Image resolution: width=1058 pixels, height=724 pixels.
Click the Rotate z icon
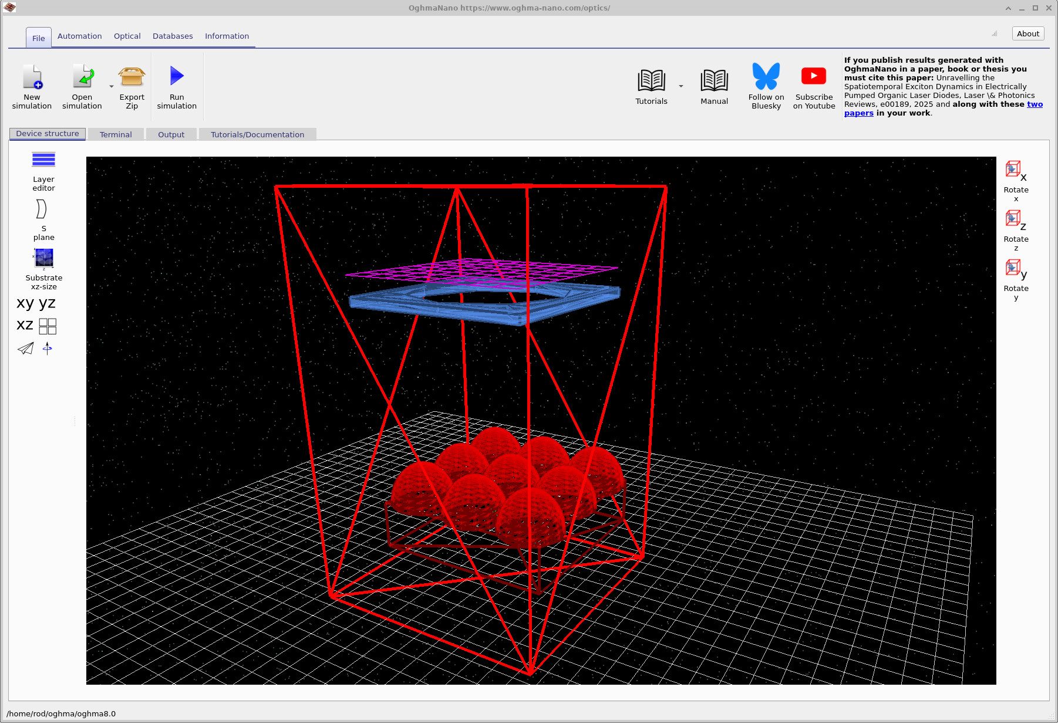click(1012, 218)
